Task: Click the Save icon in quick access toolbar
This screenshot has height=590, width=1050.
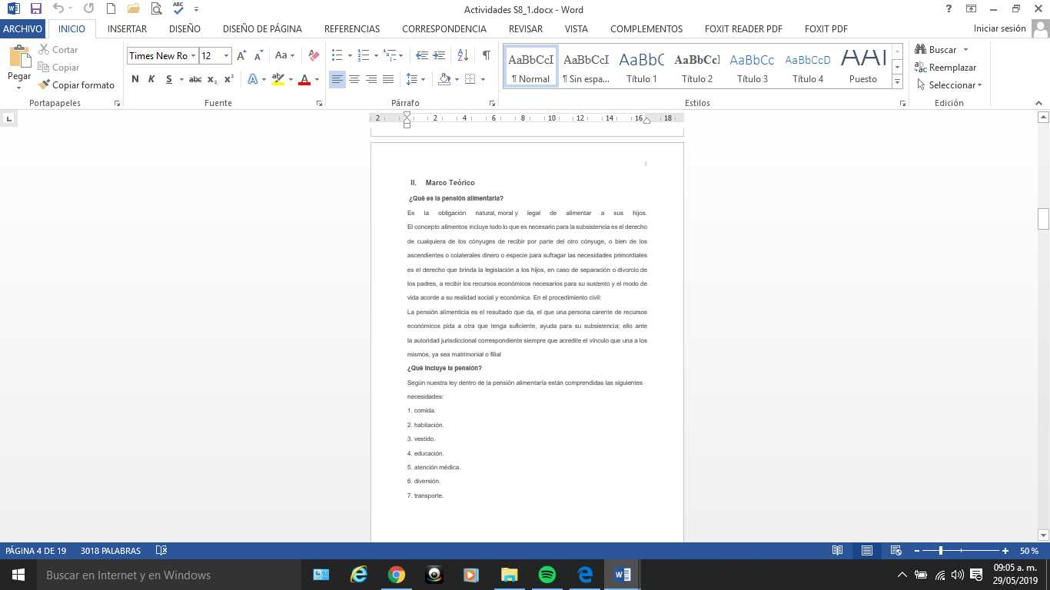Action: pyautogui.click(x=35, y=9)
